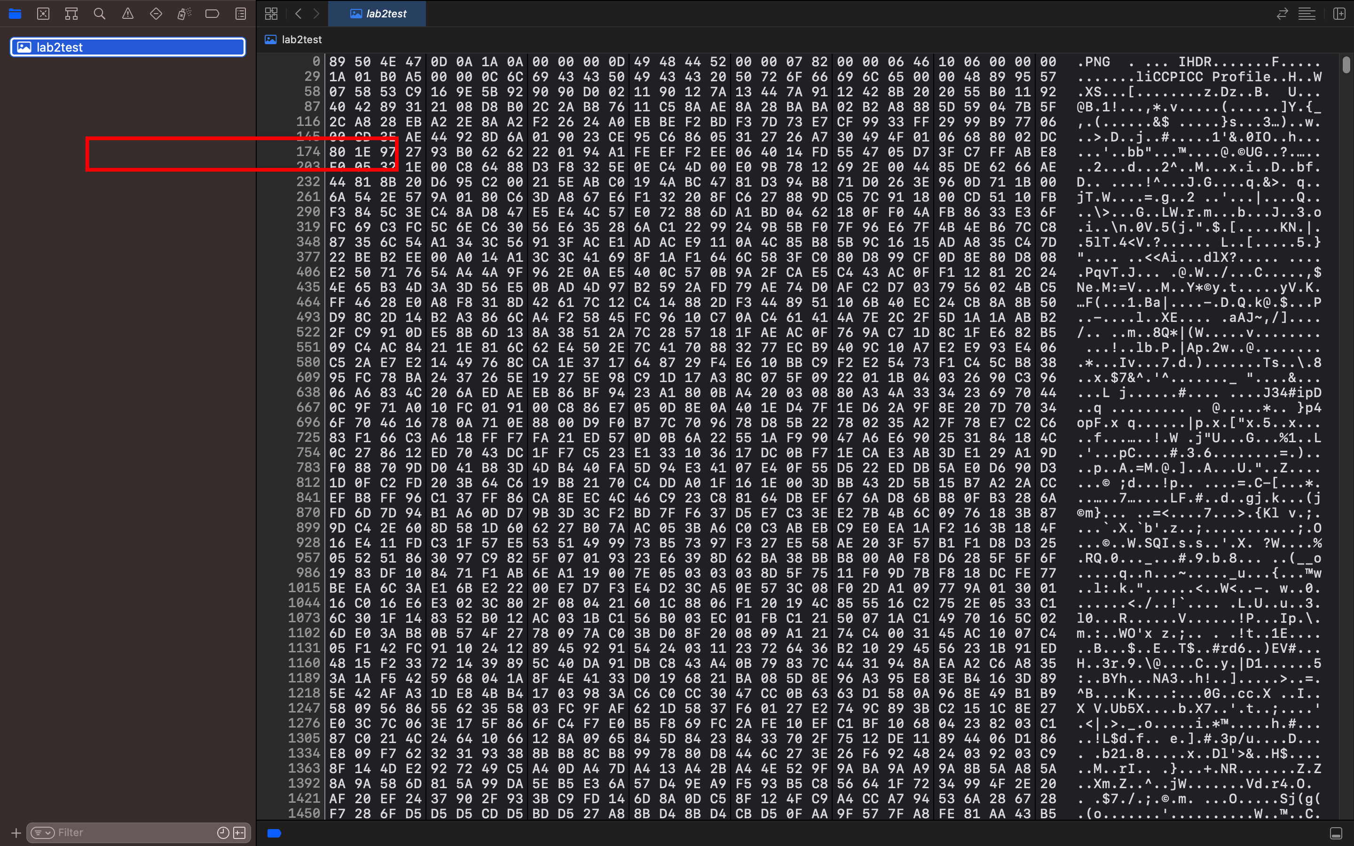Open the Test navigator diamond icon

click(156, 14)
